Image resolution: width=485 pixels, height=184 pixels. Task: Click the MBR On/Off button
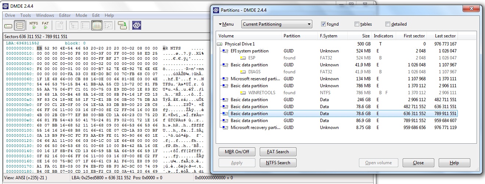[237, 152]
